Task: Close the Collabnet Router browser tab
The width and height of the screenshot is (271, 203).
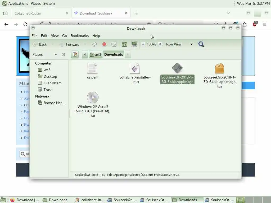Action: 67,13
